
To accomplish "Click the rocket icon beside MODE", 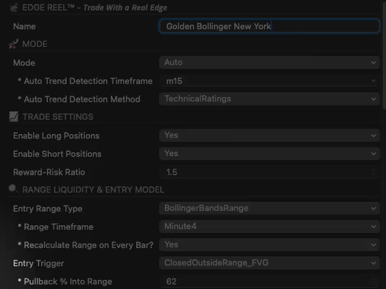I will click(x=14, y=44).
